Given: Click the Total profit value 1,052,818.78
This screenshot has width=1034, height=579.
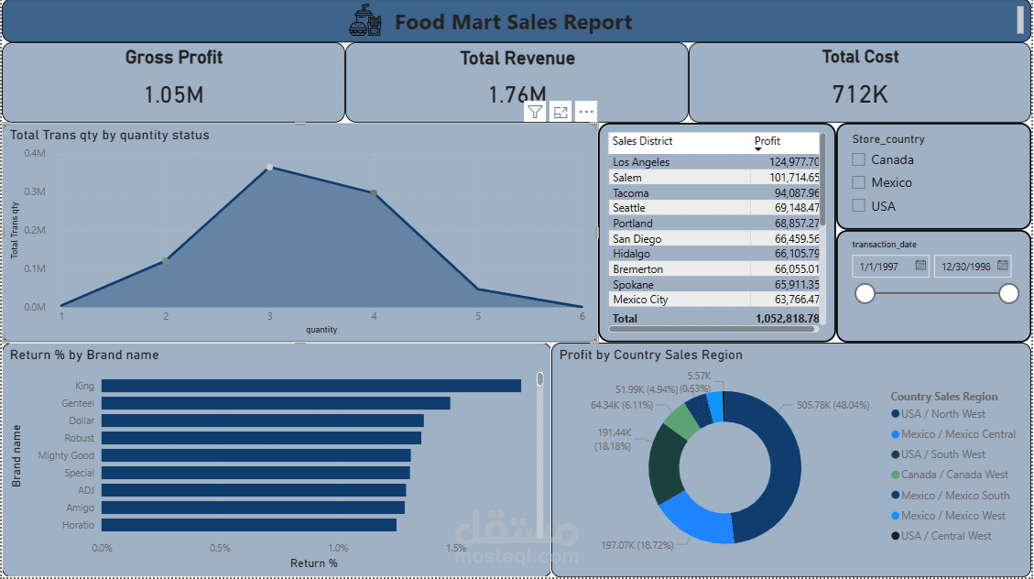Looking at the screenshot, I should (x=788, y=319).
